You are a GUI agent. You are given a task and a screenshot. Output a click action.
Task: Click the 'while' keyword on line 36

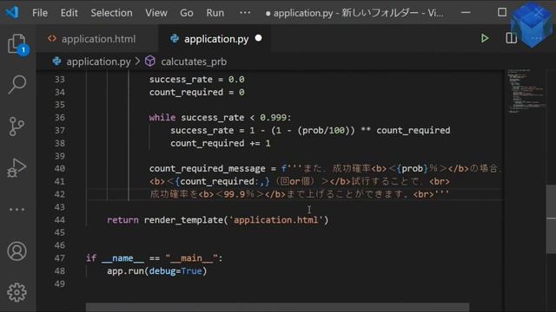click(x=162, y=118)
